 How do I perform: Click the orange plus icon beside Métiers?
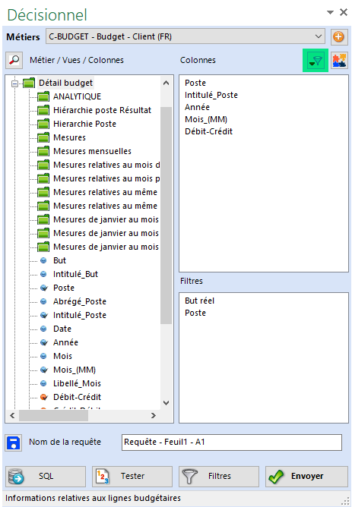339,36
